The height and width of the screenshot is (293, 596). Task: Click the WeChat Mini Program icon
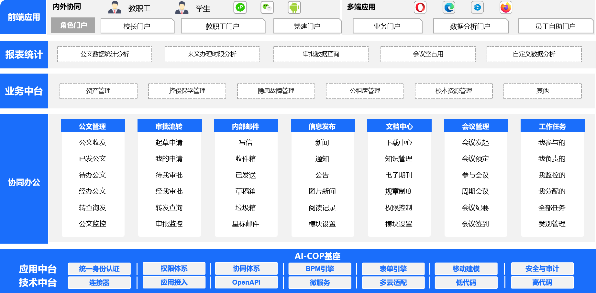click(240, 7)
